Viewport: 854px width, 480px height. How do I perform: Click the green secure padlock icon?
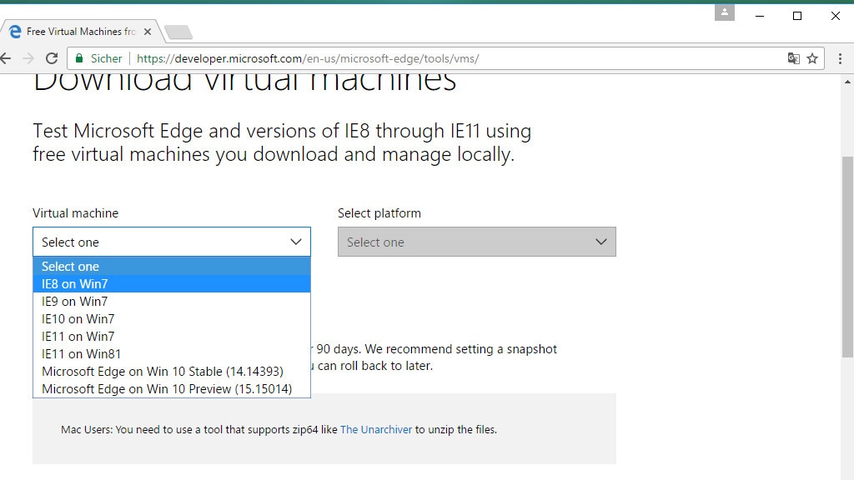[x=79, y=58]
